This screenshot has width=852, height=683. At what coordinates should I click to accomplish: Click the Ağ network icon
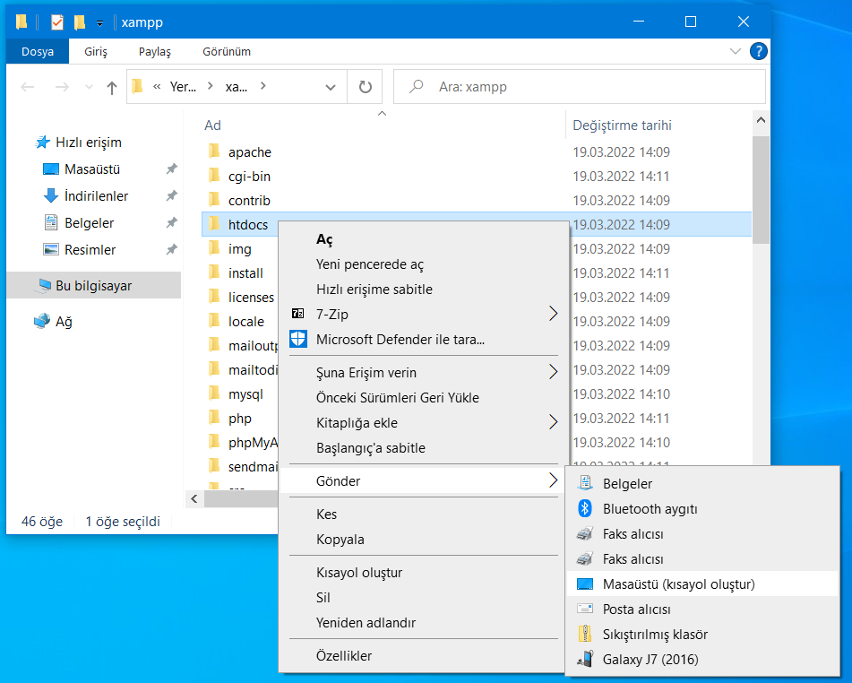[42, 322]
